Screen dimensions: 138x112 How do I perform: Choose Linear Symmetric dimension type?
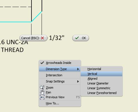101,88
